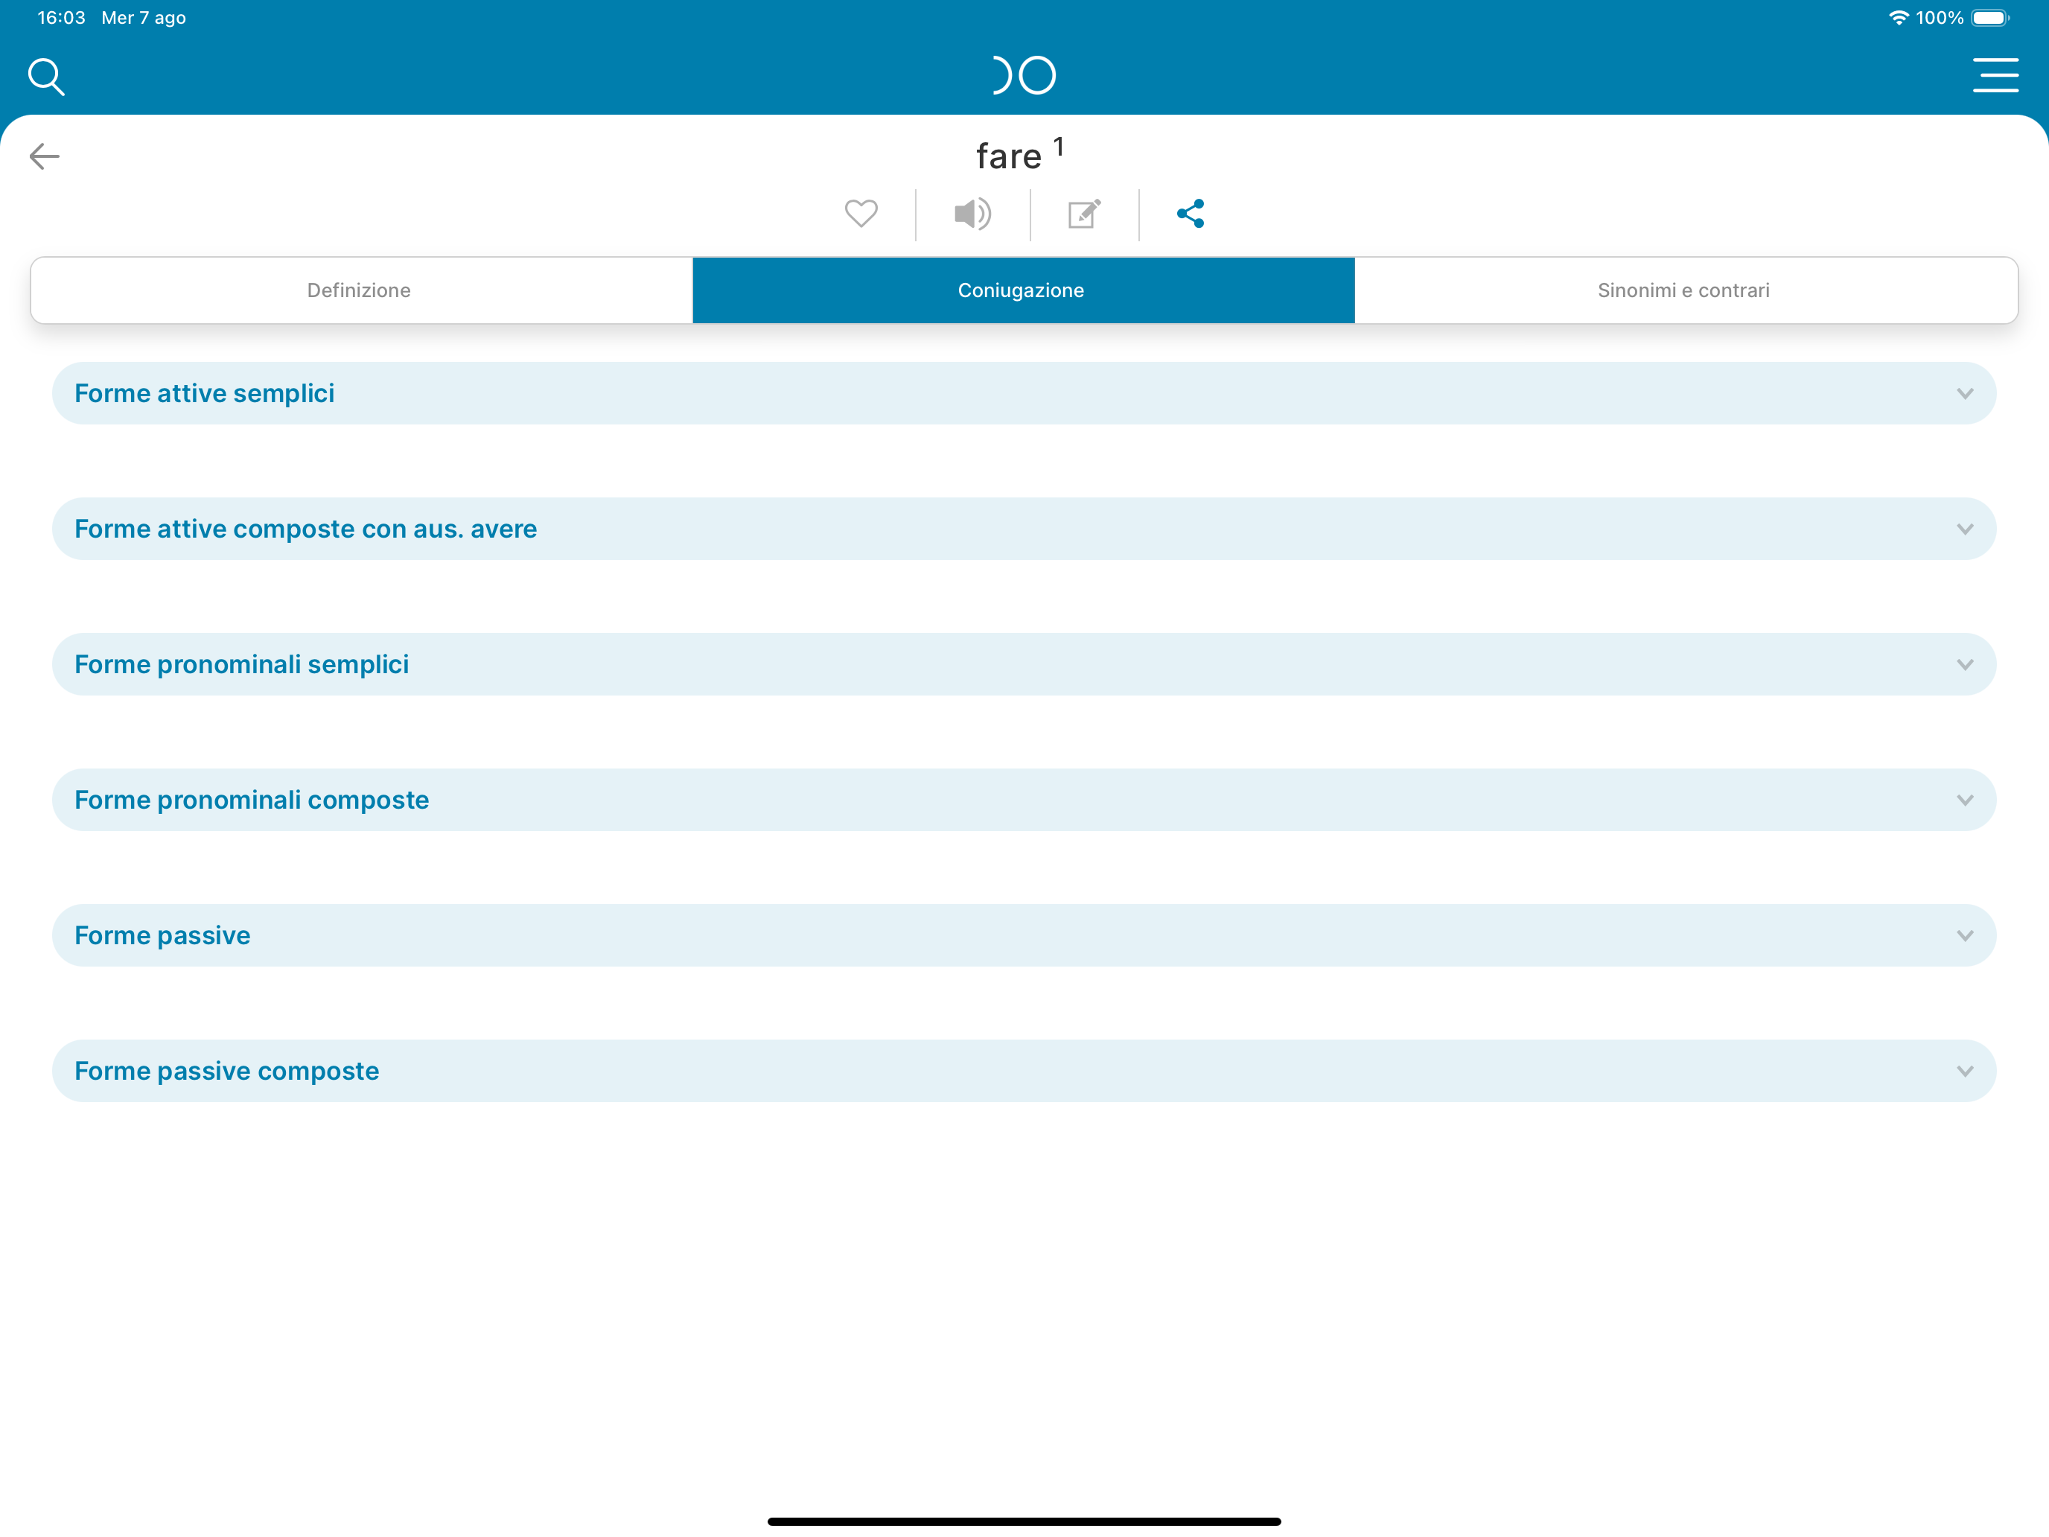Add fare to favorites with heart icon

click(861, 214)
